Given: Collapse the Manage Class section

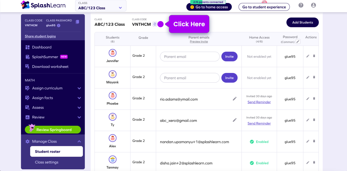Looking at the screenshot, I should tap(79, 142).
